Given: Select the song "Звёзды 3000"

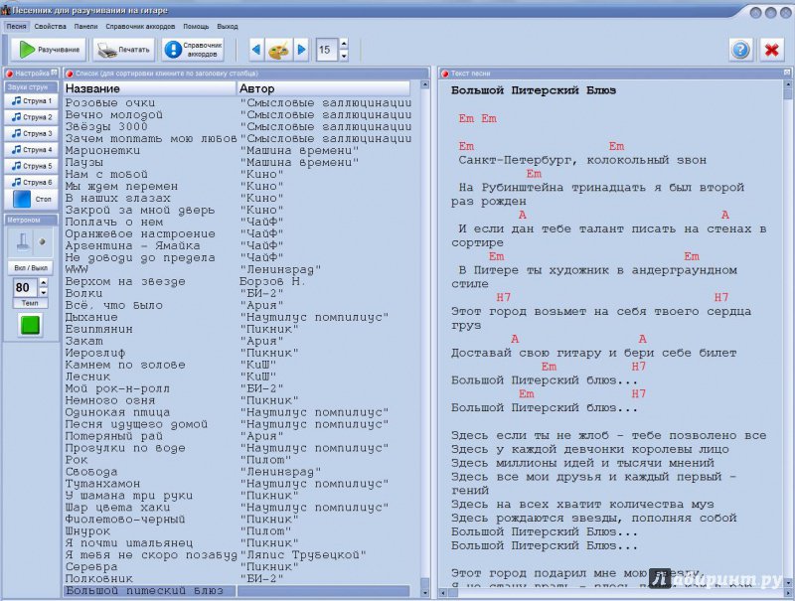Looking at the screenshot, I should (106, 127).
